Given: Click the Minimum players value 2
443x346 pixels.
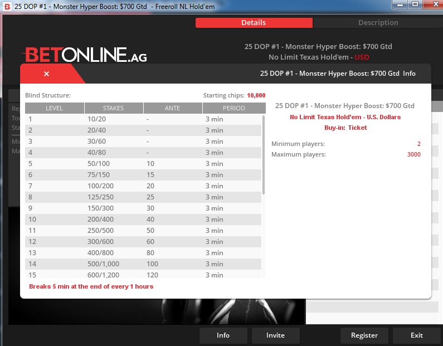Looking at the screenshot, I should (419, 144).
